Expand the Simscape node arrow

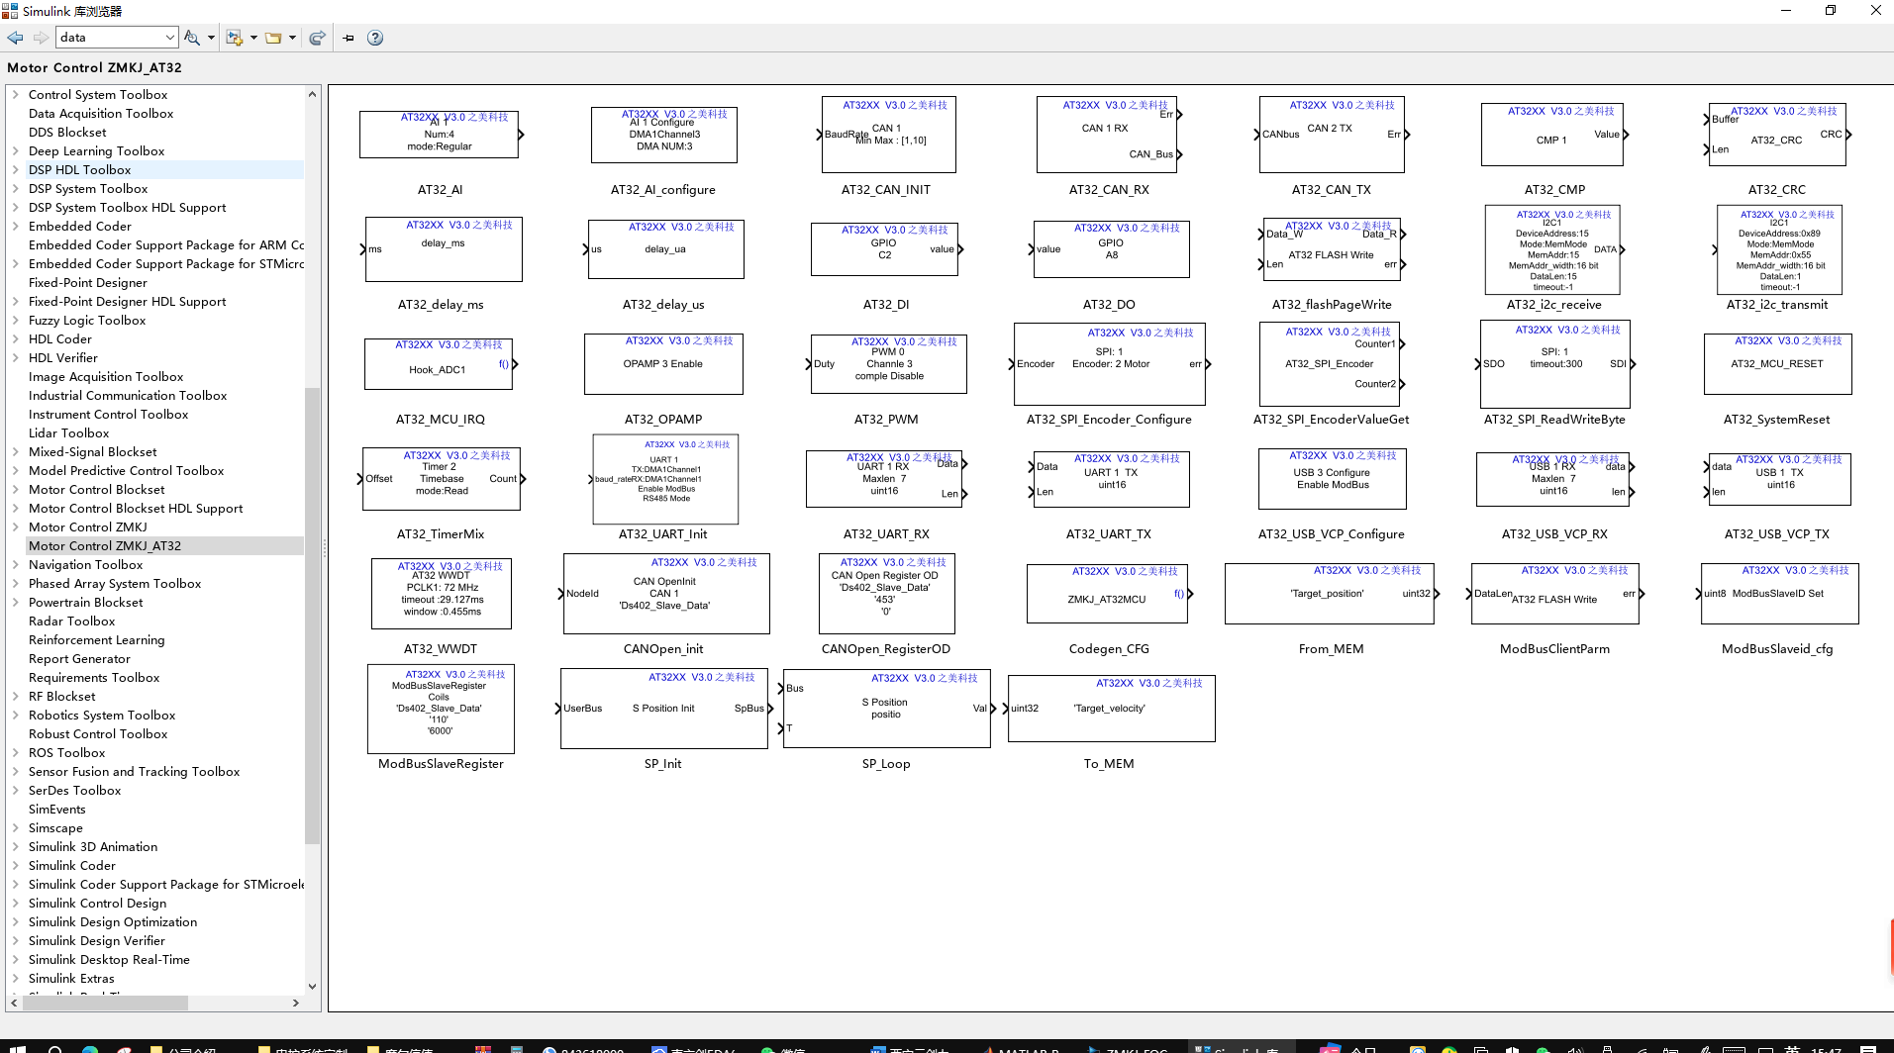(16, 828)
